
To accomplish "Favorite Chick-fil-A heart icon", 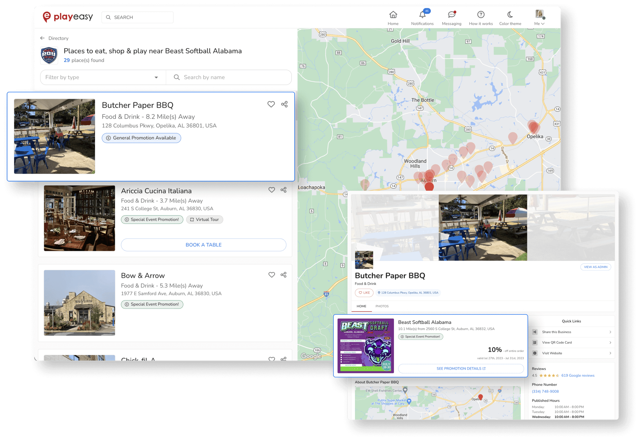I will coord(272,359).
